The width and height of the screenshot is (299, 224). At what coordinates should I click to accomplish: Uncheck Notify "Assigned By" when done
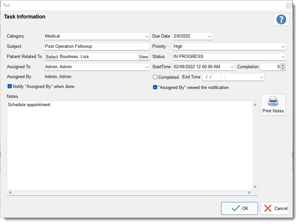point(10,86)
